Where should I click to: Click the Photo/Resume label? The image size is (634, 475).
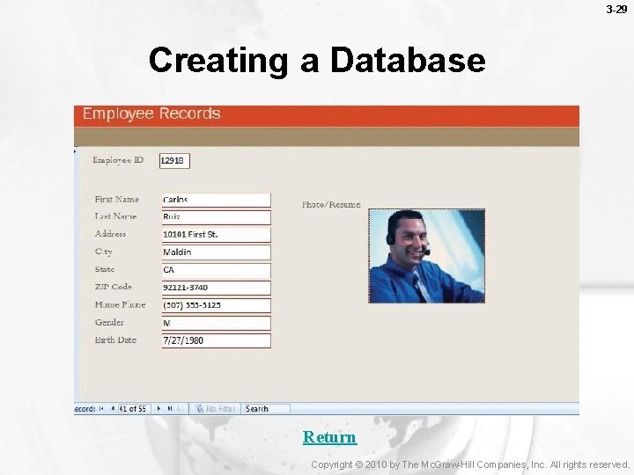(x=331, y=205)
